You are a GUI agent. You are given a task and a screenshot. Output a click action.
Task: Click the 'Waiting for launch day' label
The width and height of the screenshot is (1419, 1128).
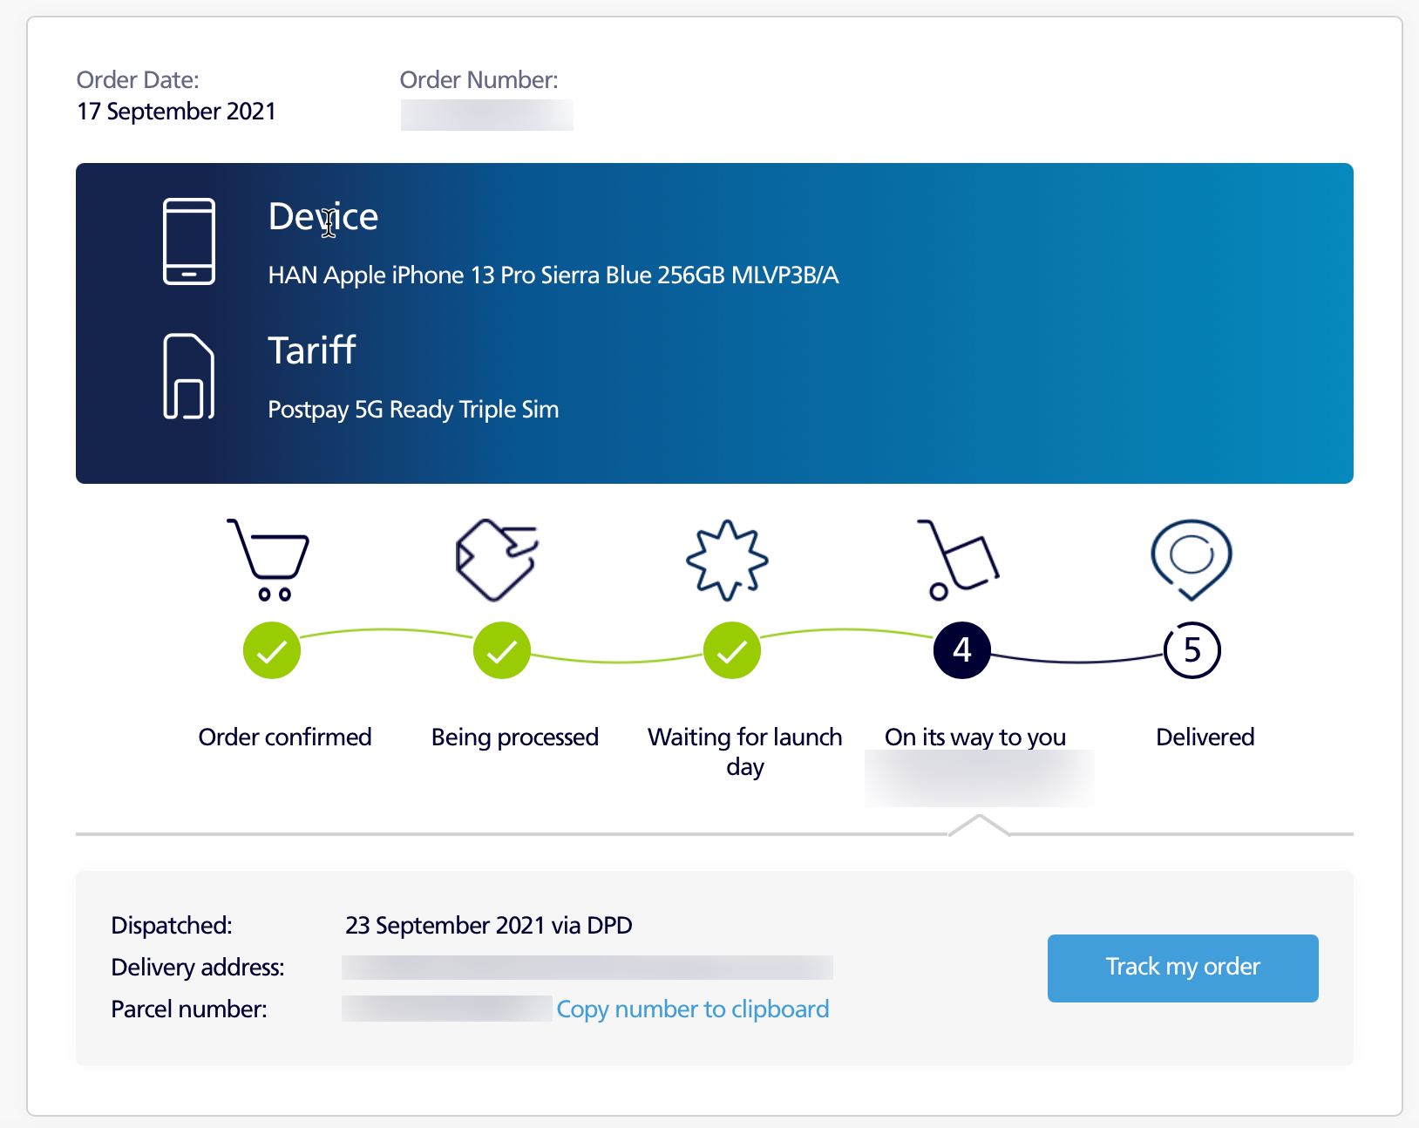[744, 751]
